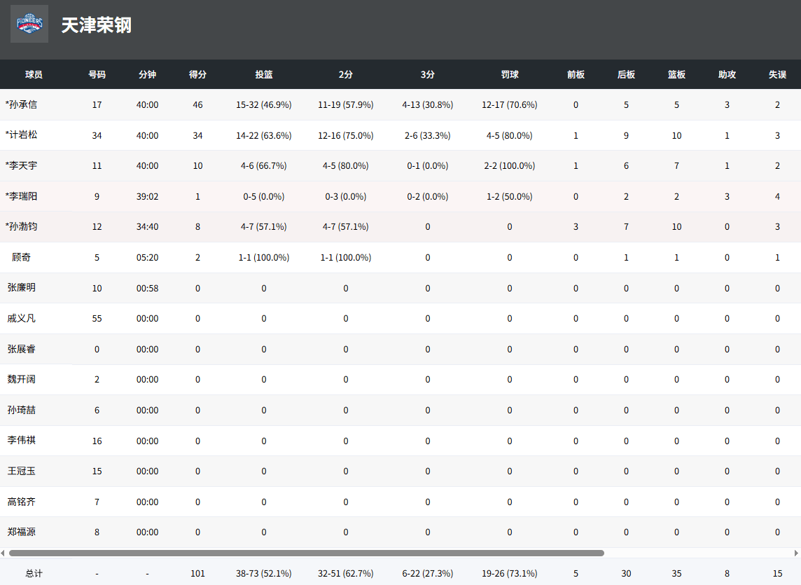The height and width of the screenshot is (585, 801).
Task: Click 孙承信's 46 points cell
Action: [197, 105]
